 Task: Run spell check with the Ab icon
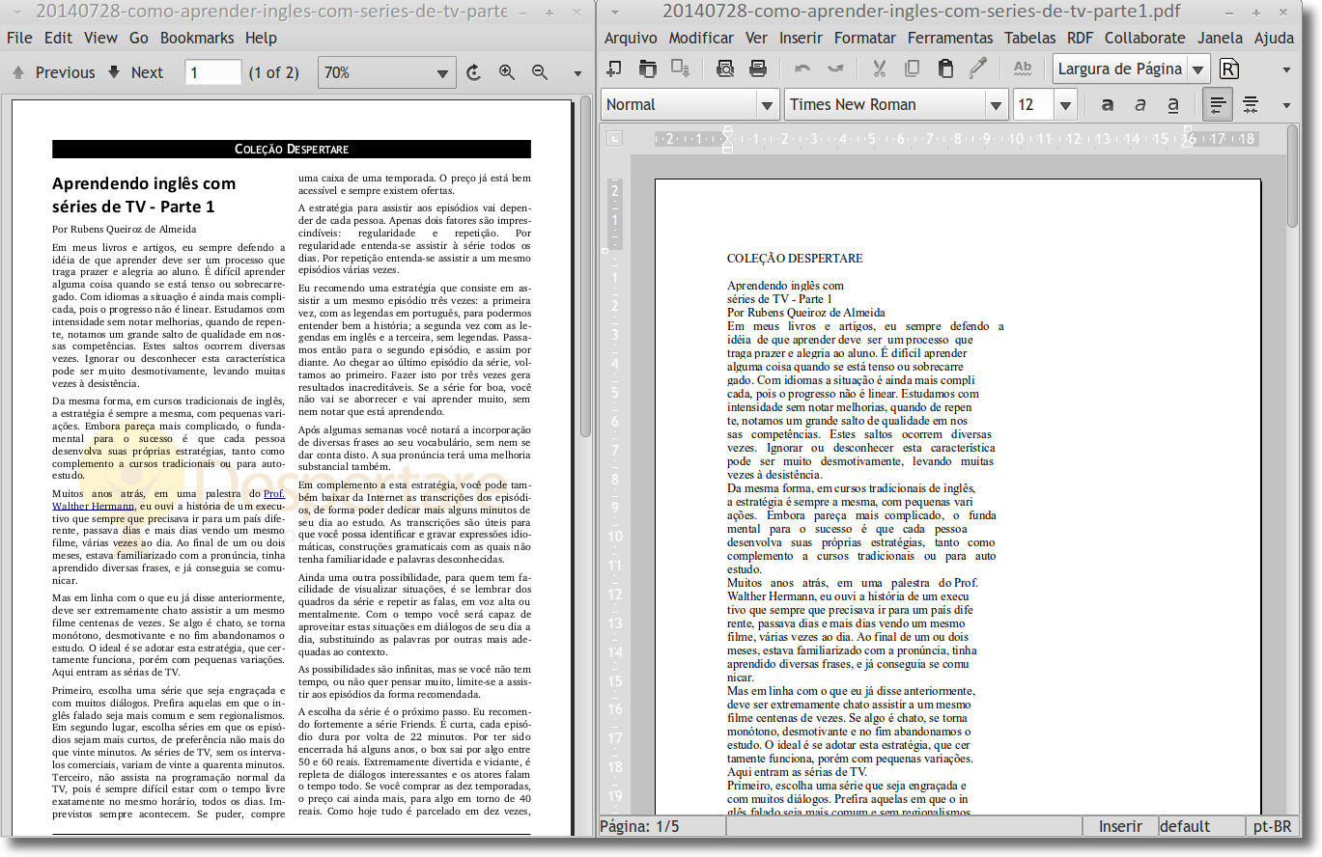(x=1023, y=69)
